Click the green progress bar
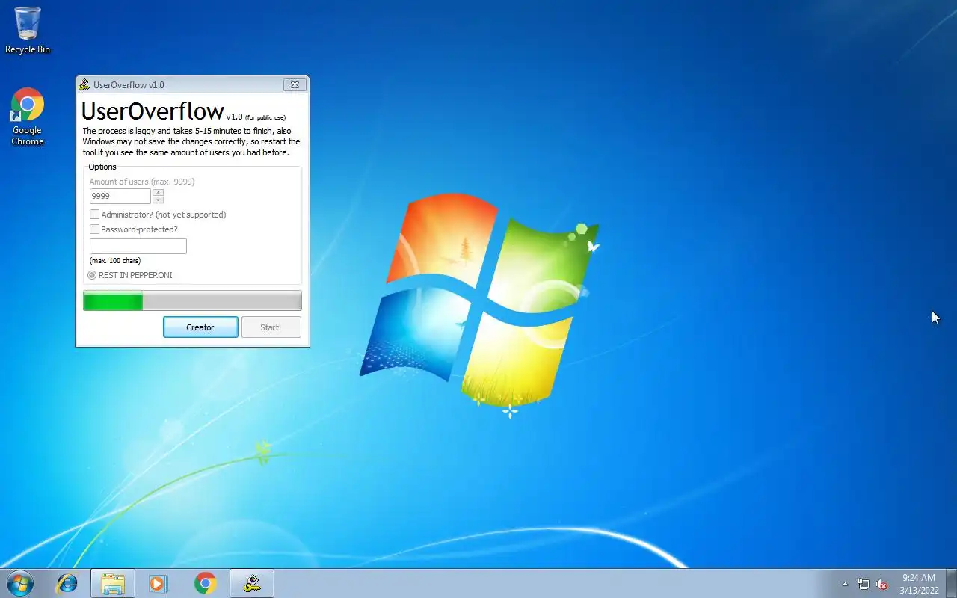 pyautogui.click(x=192, y=300)
